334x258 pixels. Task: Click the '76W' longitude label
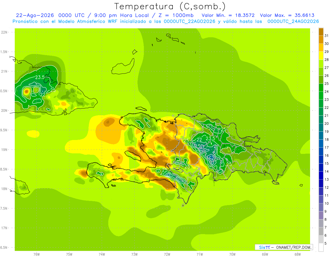tap(36, 254)
